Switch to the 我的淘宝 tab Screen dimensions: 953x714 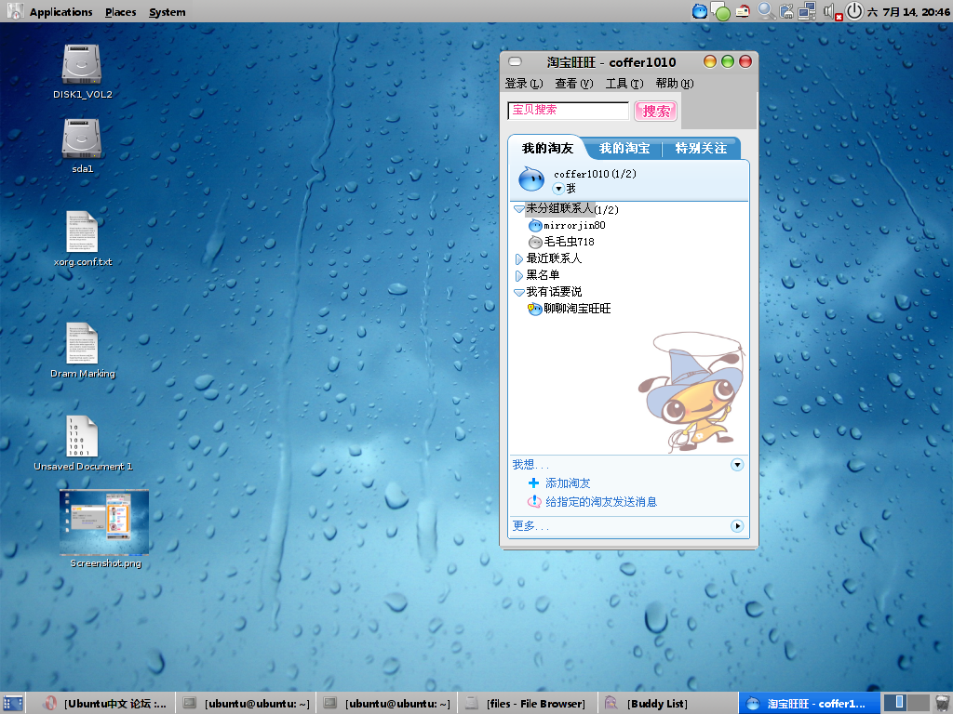pyautogui.click(x=624, y=148)
